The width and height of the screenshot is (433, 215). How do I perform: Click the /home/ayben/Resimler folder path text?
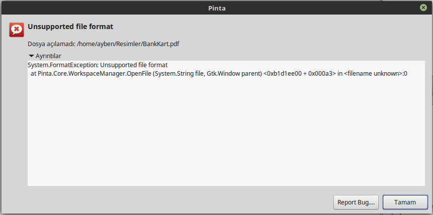(x=109, y=44)
